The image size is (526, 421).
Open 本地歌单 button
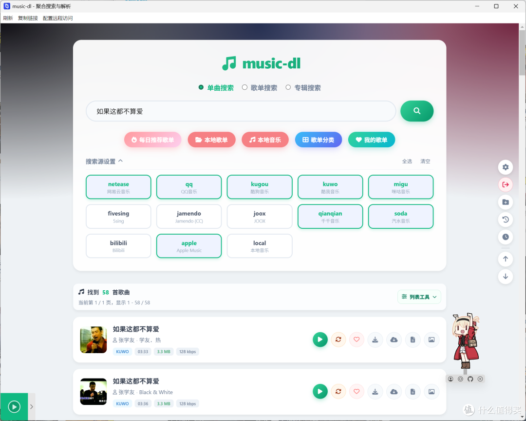[211, 140]
